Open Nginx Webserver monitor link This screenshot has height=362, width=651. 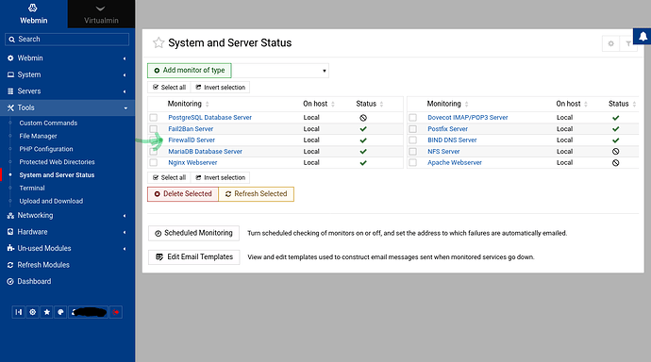192,162
